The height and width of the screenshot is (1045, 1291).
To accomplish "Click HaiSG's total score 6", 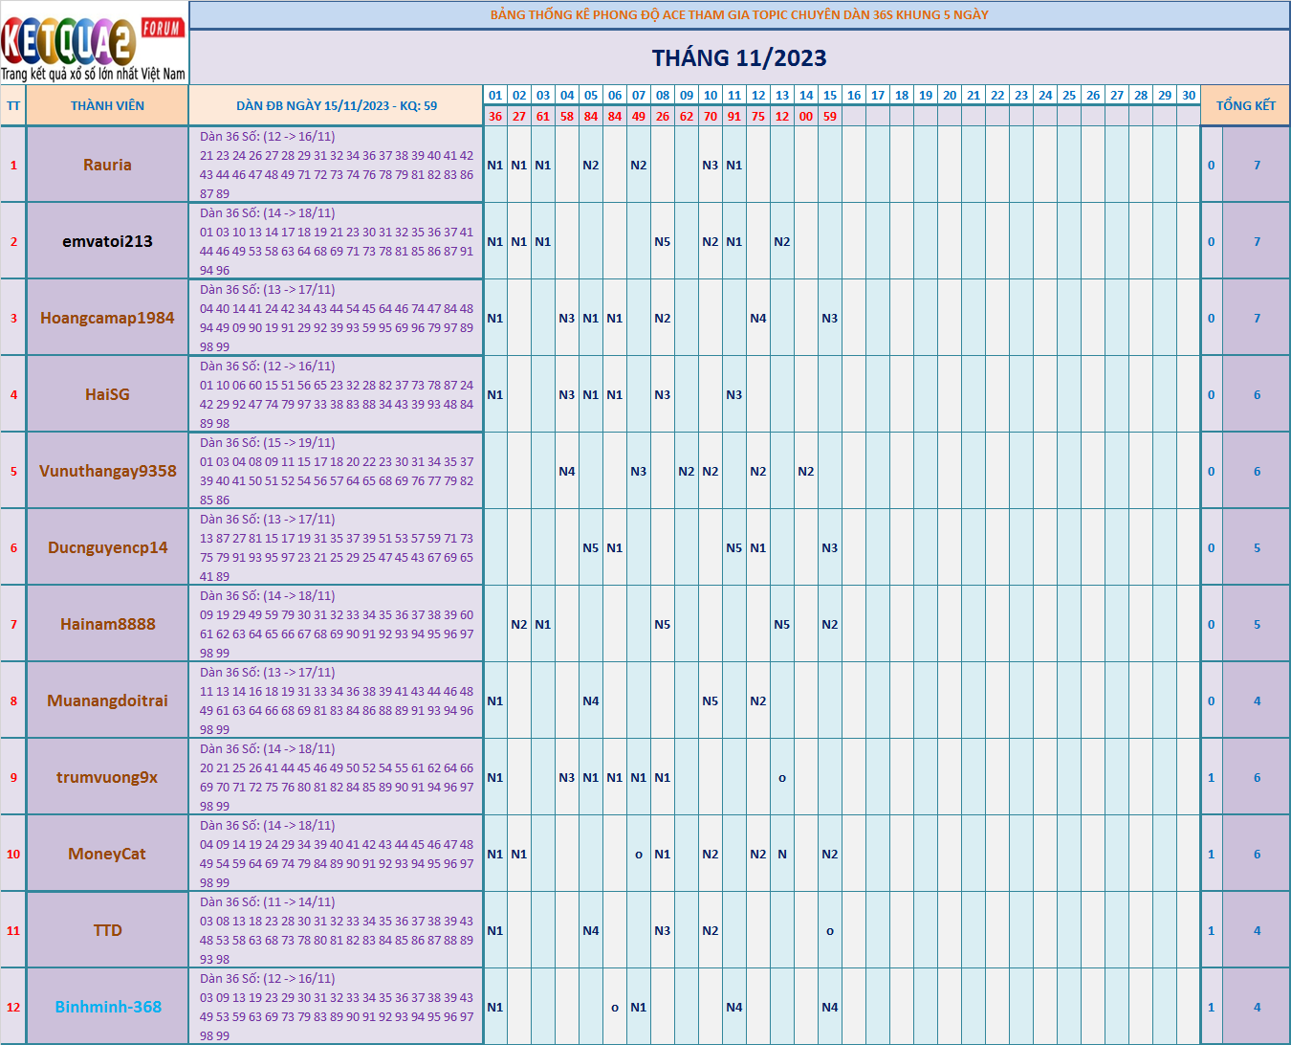I will point(1257,394).
